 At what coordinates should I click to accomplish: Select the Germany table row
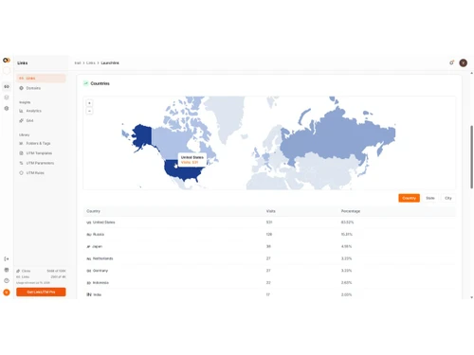(269, 271)
